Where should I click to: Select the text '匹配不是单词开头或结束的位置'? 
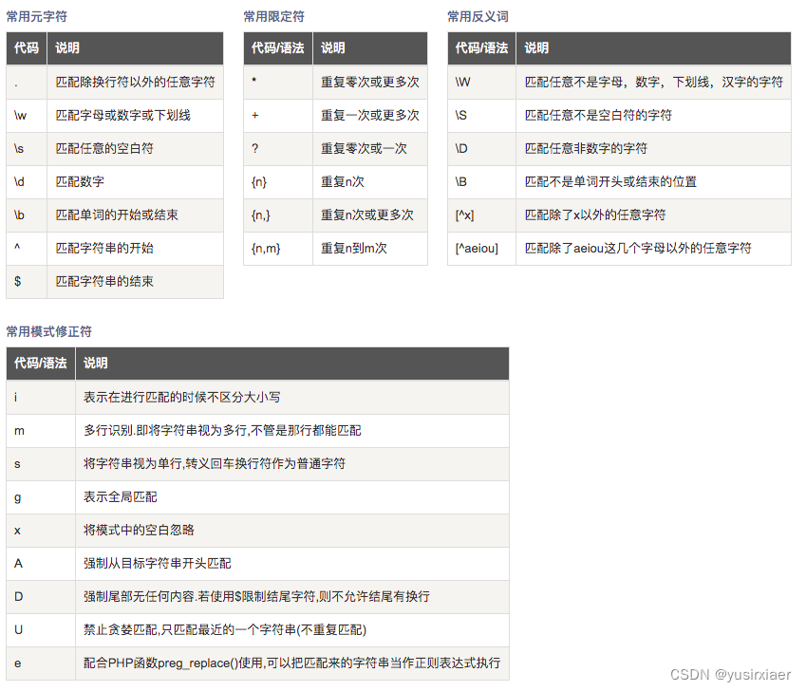point(610,182)
